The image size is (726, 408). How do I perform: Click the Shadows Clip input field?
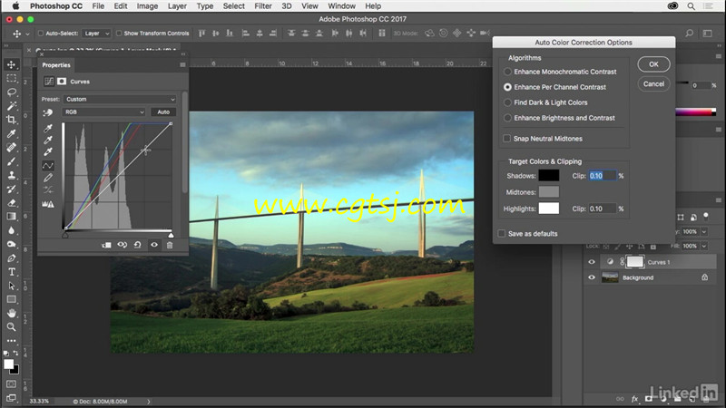tap(603, 176)
